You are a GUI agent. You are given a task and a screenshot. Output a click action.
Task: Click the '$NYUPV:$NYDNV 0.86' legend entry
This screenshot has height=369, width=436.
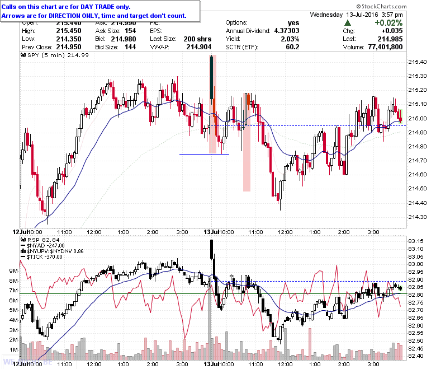(x=55, y=251)
